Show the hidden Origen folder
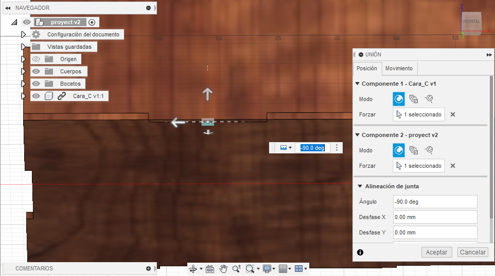The height and width of the screenshot is (276, 495). pyautogui.click(x=36, y=59)
